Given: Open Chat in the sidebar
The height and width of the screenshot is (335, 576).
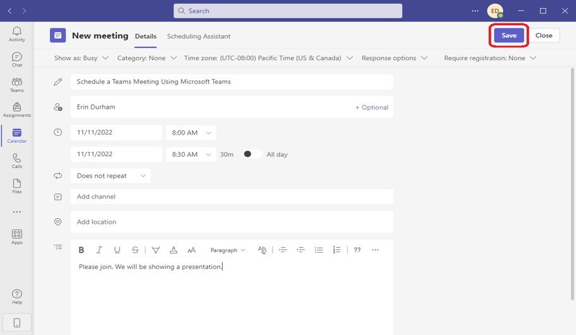Looking at the screenshot, I should (x=17, y=59).
